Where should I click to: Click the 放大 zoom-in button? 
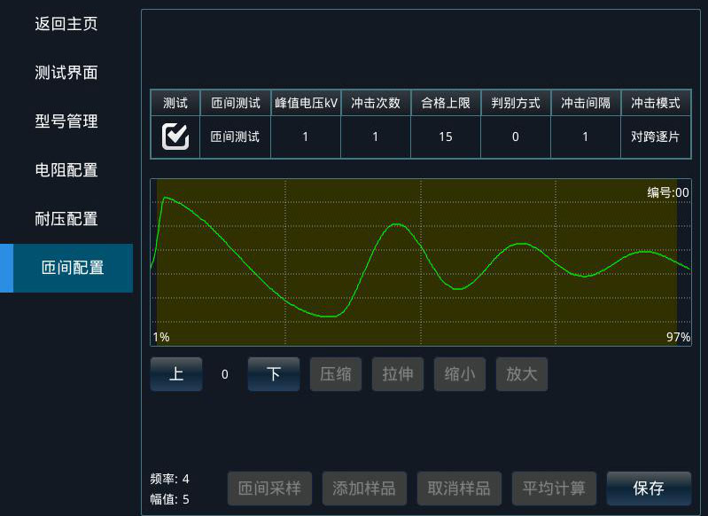tap(522, 374)
